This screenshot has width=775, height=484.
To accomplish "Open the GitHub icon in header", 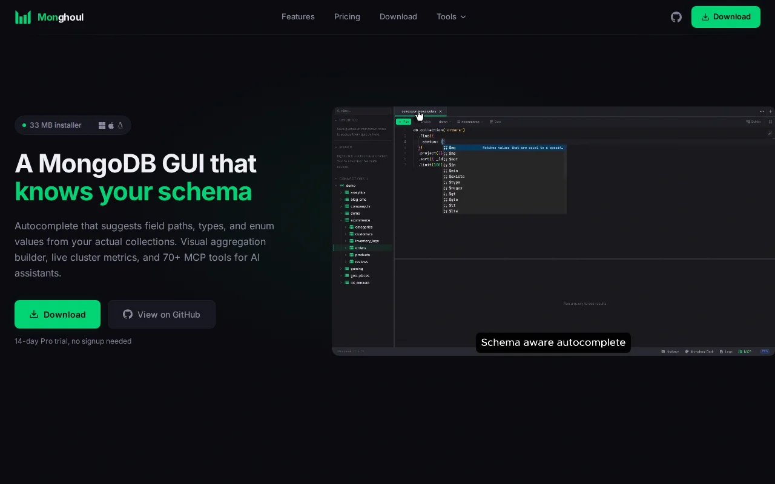I will click(676, 17).
